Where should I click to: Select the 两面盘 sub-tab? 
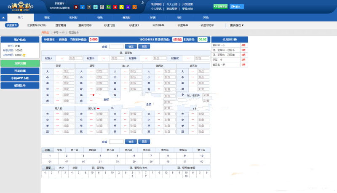tap(45, 32)
